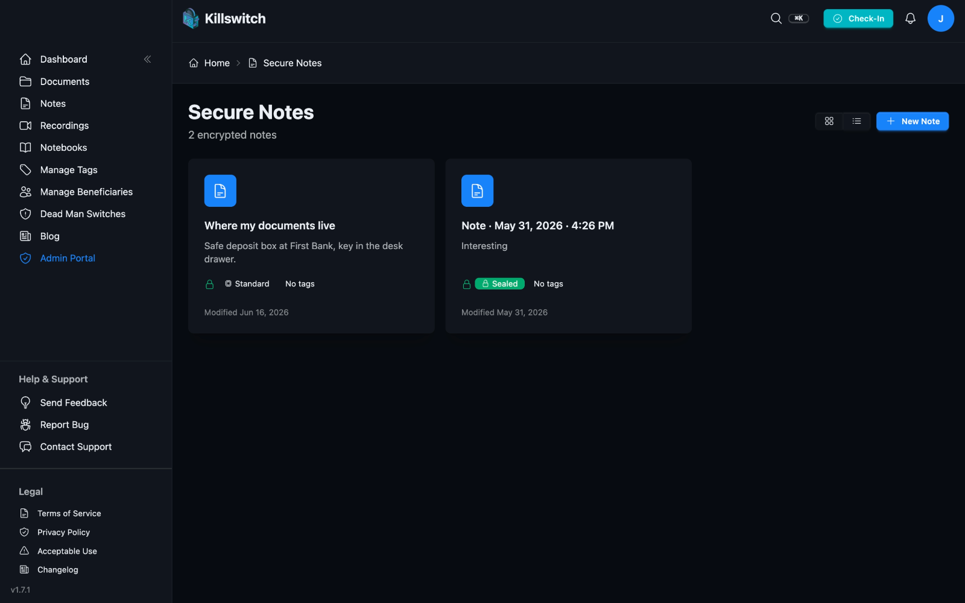The height and width of the screenshot is (603, 965).
Task: Click the Secure Notes breadcrumb
Action: click(292, 63)
